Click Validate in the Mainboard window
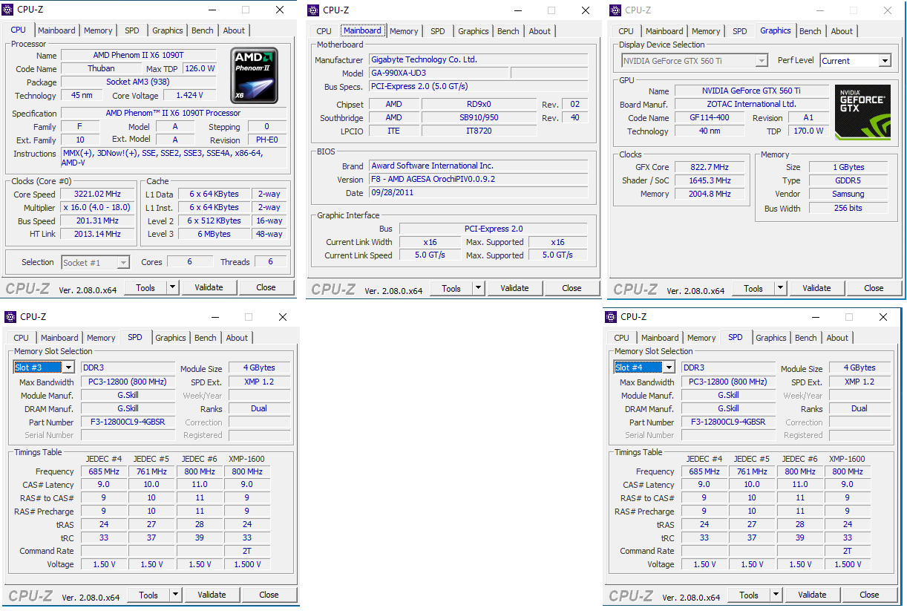 [514, 289]
